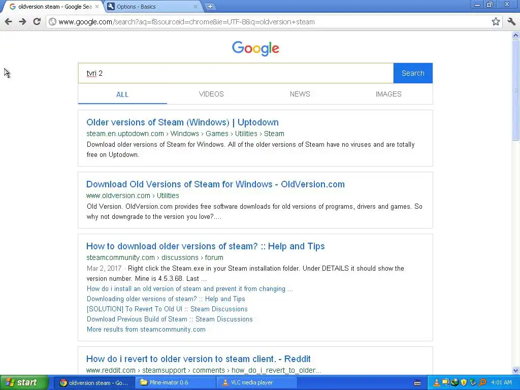Switch to VLC media player taskbar button
The width and height of the screenshot is (520, 390).
(x=256, y=383)
